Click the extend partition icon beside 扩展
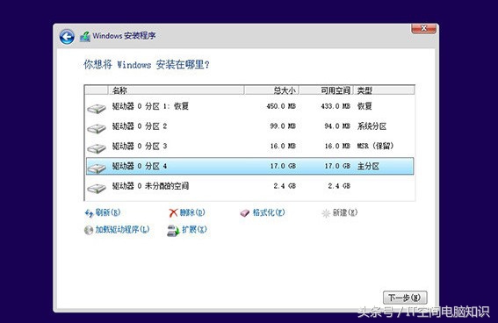This screenshot has width=498, height=323. click(x=173, y=231)
